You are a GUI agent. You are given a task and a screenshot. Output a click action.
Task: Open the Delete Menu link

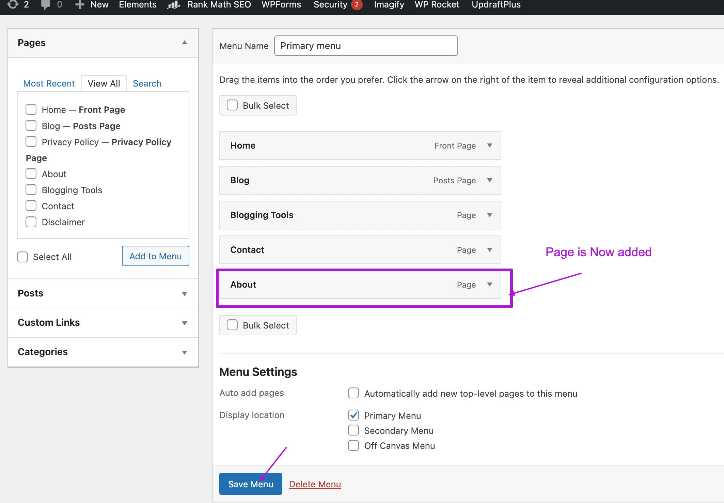coord(315,484)
